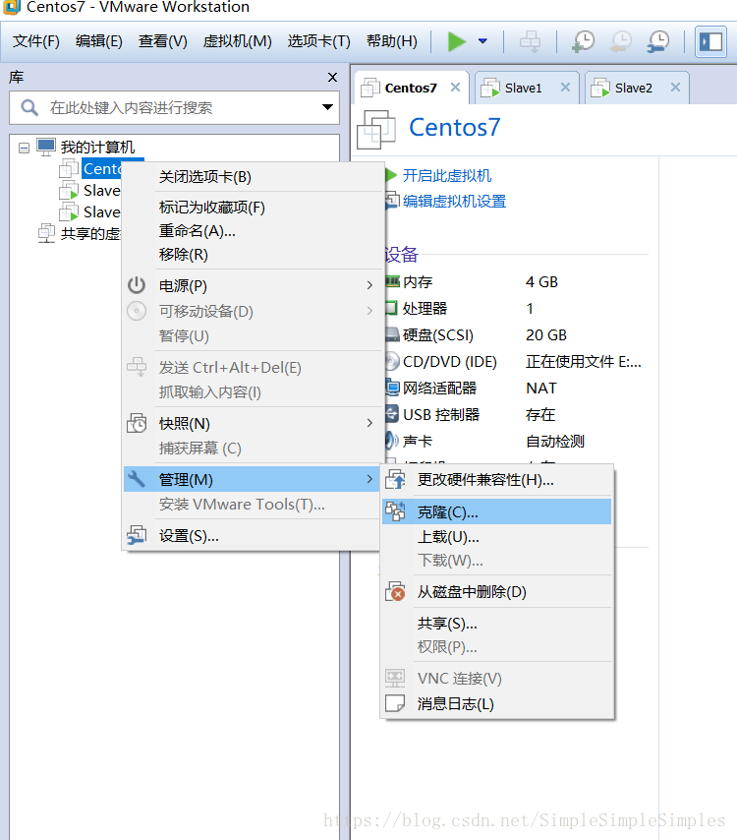Open the power options dropdown arrow beside play
This screenshot has height=840, width=737.
pyautogui.click(x=482, y=41)
